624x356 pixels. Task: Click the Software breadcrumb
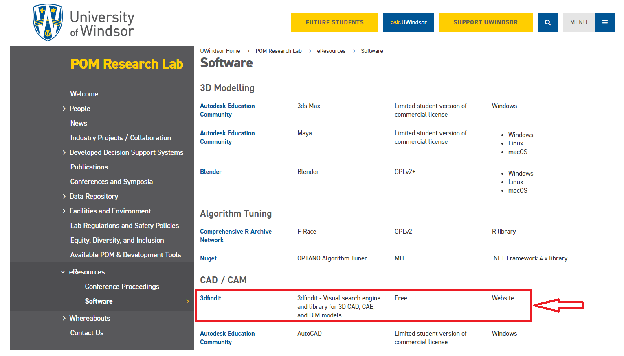point(372,51)
